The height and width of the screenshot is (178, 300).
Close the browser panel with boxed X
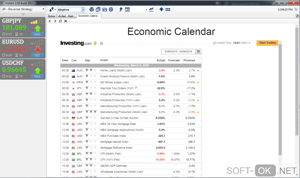[x=298, y=16]
